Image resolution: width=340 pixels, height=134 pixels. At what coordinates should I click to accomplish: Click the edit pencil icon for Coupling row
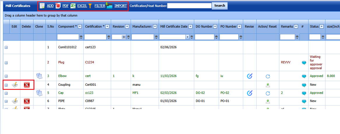tap(15, 85)
